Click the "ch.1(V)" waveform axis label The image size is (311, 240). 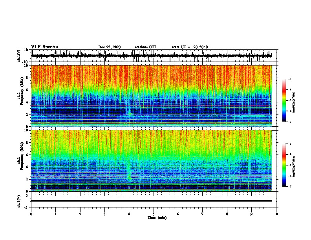click(x=19, y=56)
